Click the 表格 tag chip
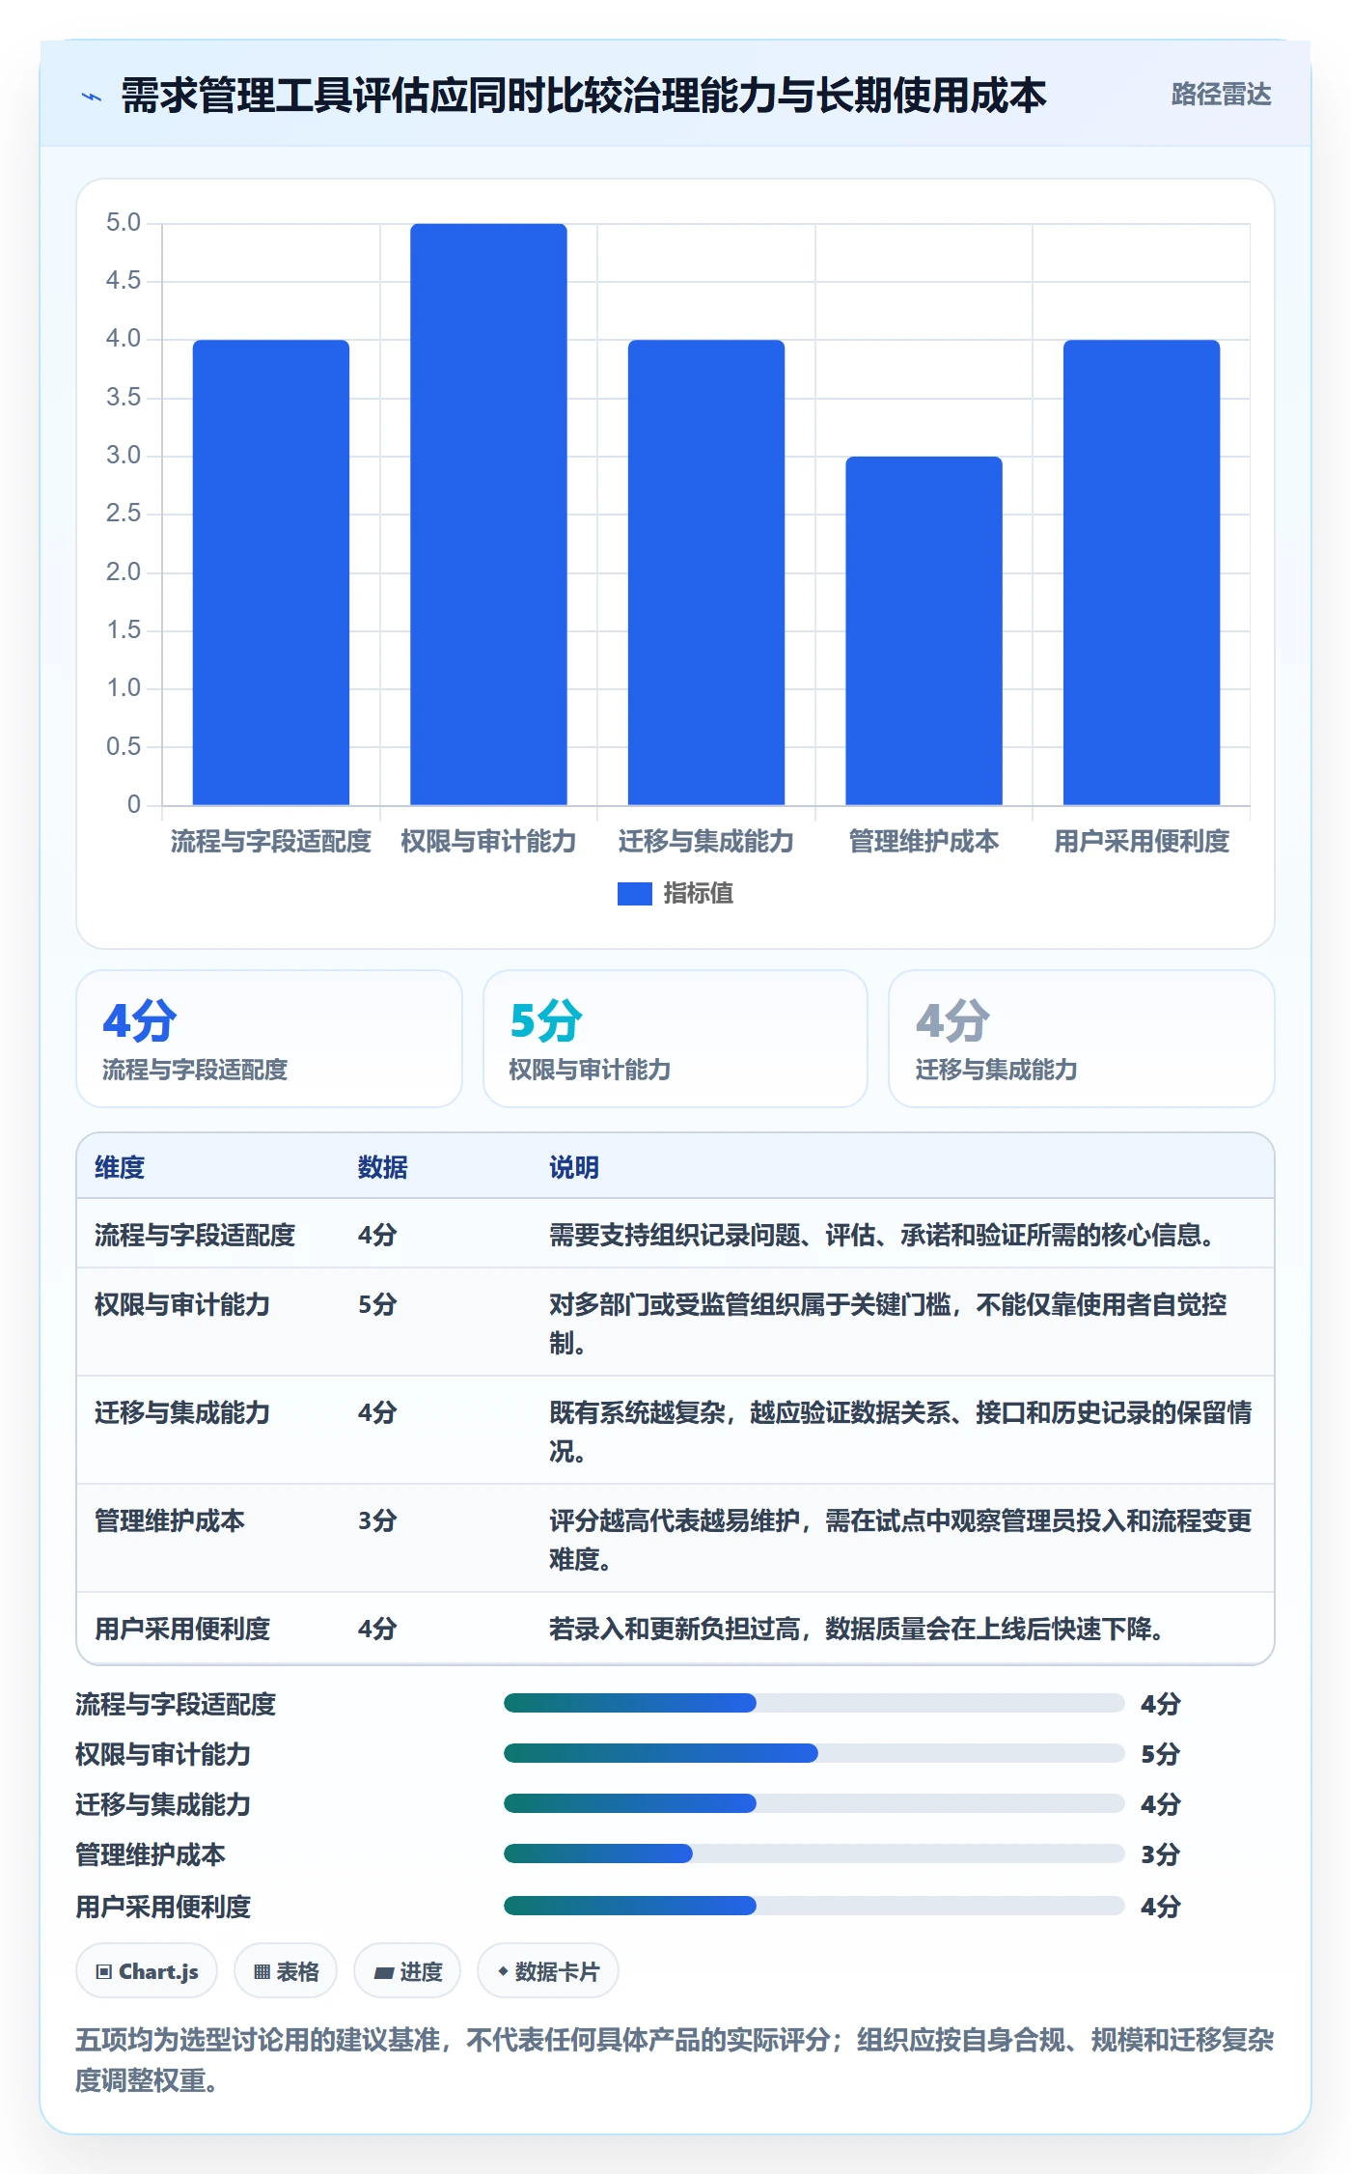This screenshot has width=1351, height=2174. pyautogui.click(x=286, y=1971)
